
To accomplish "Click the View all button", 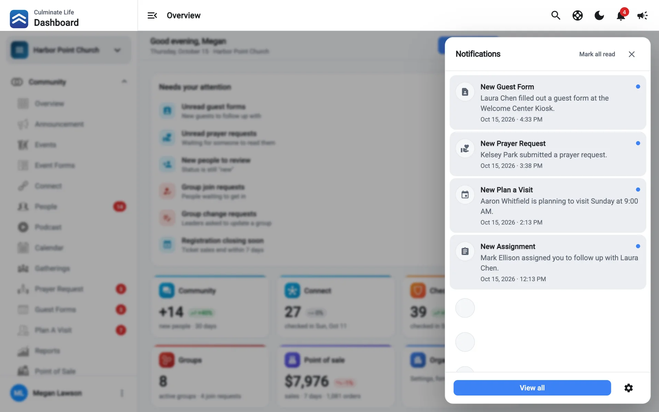I will (x=532, y=388).
